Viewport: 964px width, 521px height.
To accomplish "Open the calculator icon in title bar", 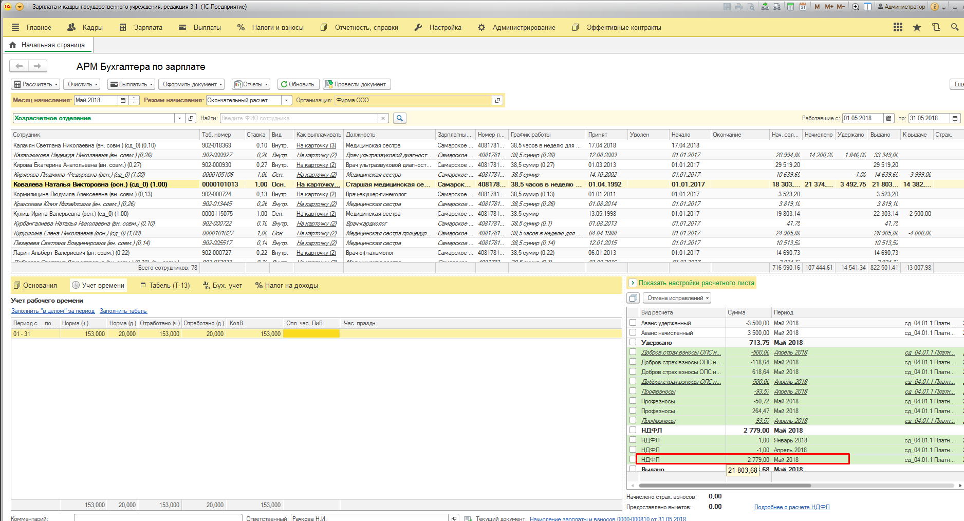I will point(790,7).
